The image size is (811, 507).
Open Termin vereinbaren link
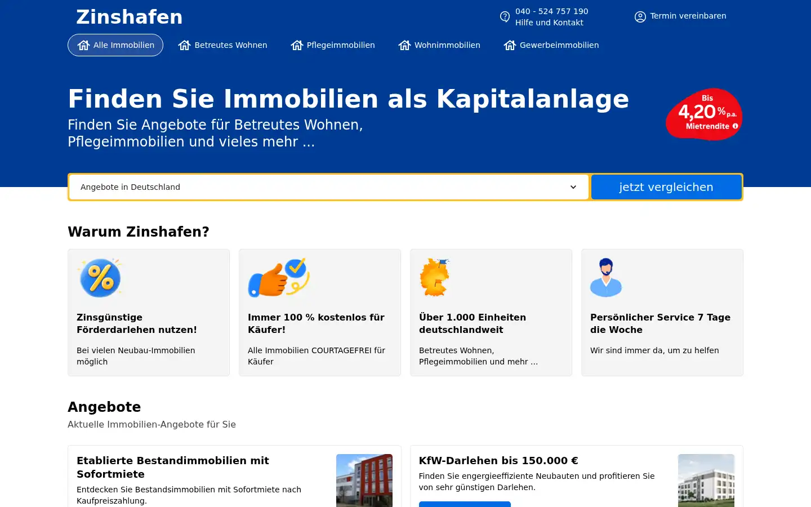688,16
